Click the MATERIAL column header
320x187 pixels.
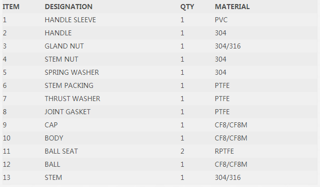click(232, 7)
